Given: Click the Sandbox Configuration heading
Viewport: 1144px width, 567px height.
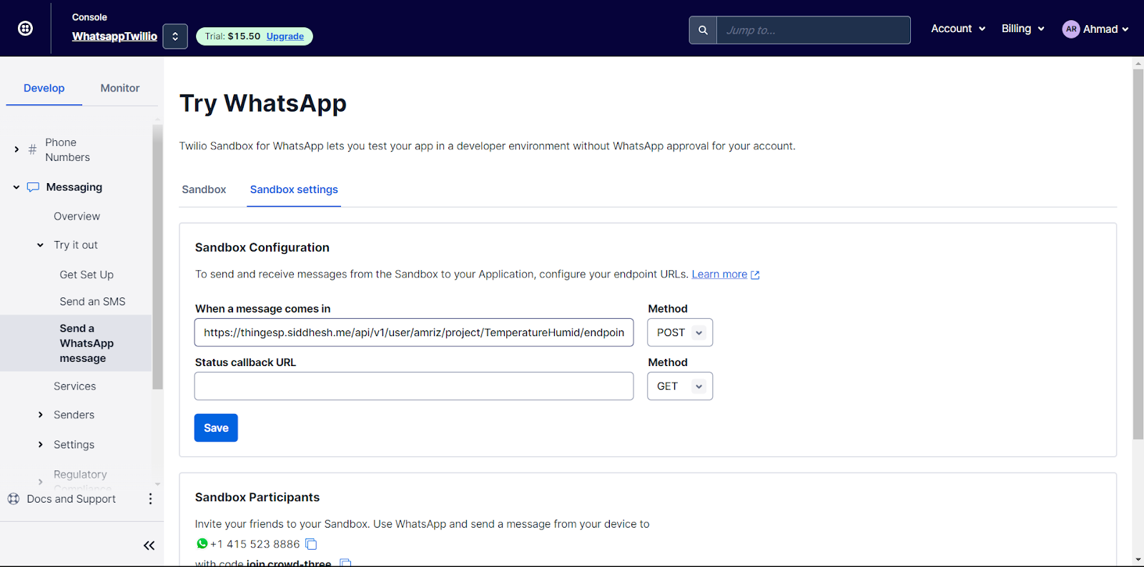Looking at the screenshot, I should coord(262,247).
